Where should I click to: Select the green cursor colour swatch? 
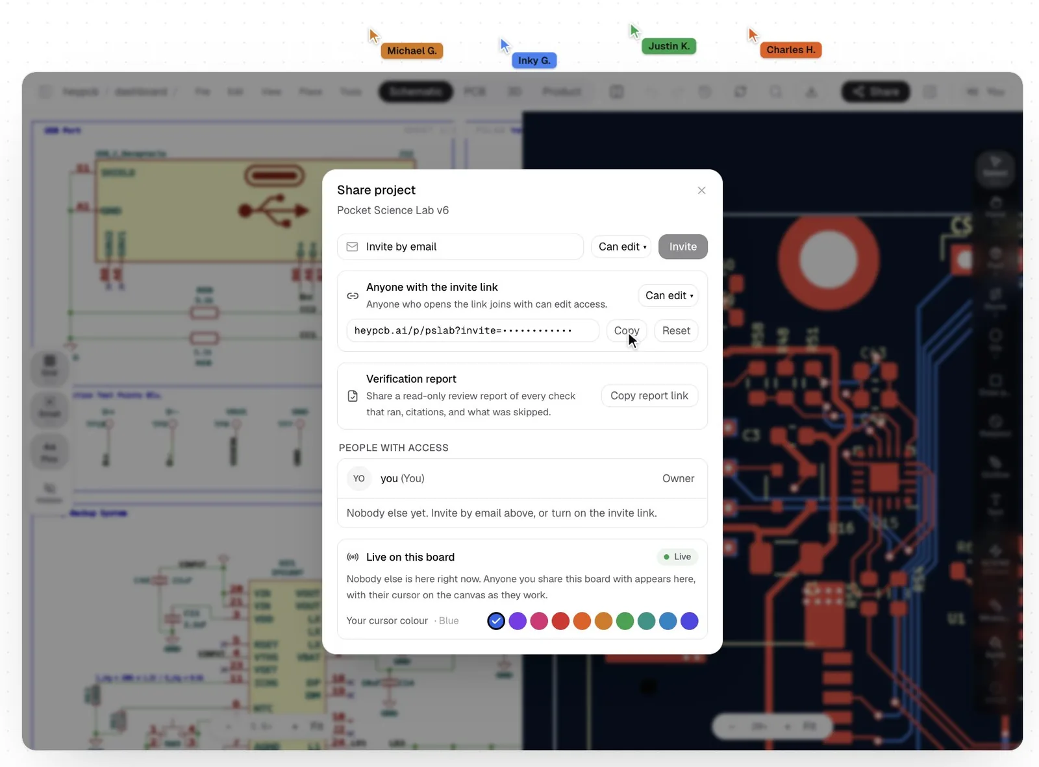pyautogui.click(x=625, y=621)
